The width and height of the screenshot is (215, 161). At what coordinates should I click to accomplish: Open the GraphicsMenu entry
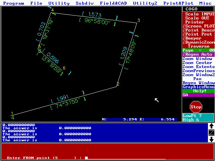198,87
